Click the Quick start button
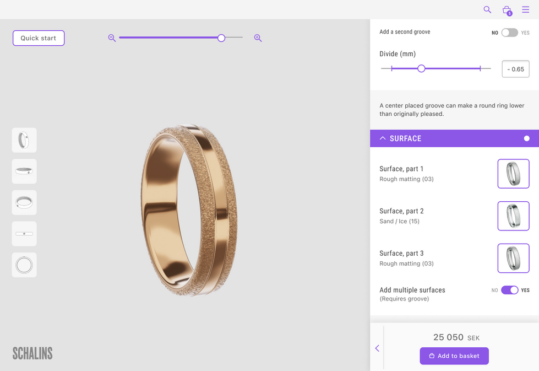This screenshot has width=539, height=371. pos(39,38)
